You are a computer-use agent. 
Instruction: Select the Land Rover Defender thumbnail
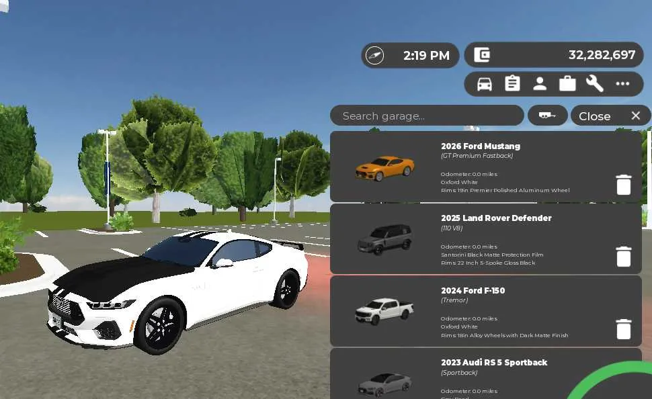click(x=385, y=239)
